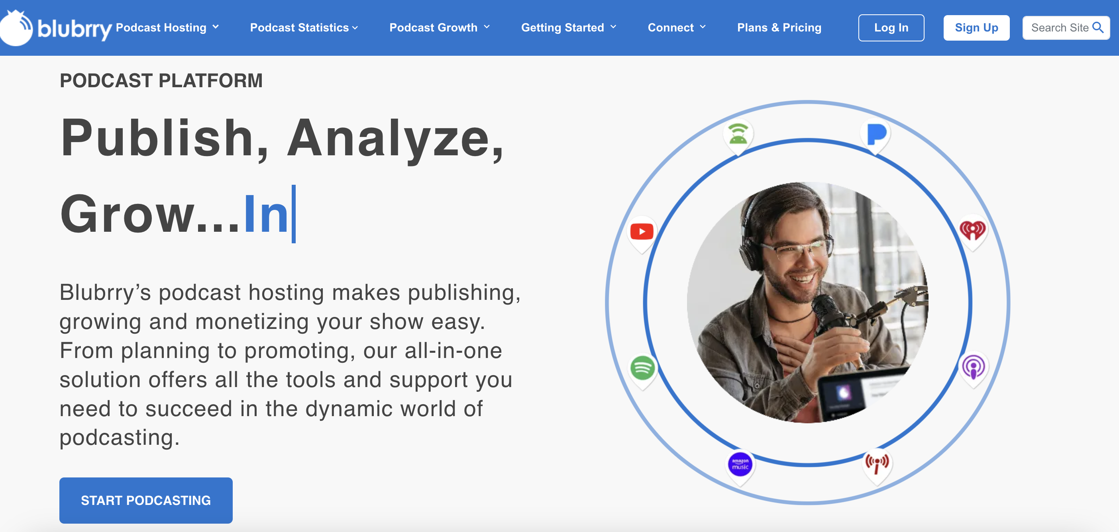Viewport: 1119px width, 532px height.
Task: Click the Apple Podcasts purple icon
Action: tap(973, 367)
